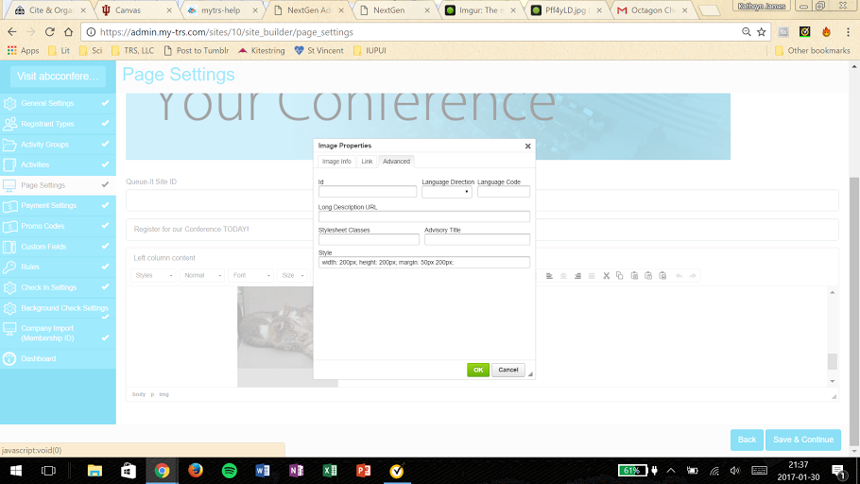The width and height of the screenshot is (860, 484).
Task: Open Spotify from the taskbar
Action: point(229,470)
